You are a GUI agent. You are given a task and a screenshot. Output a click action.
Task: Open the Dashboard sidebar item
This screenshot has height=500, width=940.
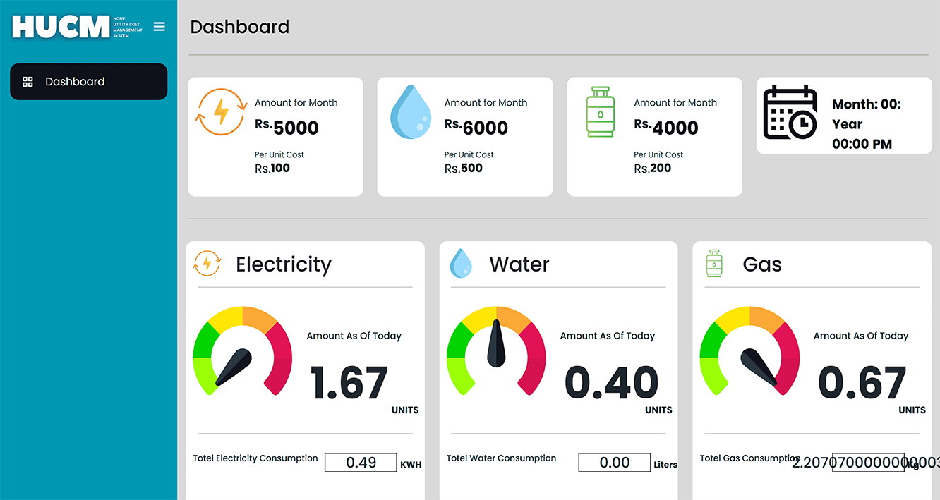point(88,82)
